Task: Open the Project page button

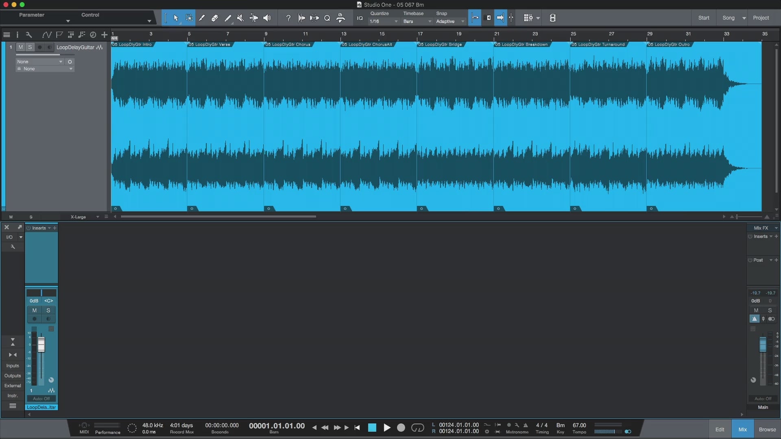Action: (761, 18)
